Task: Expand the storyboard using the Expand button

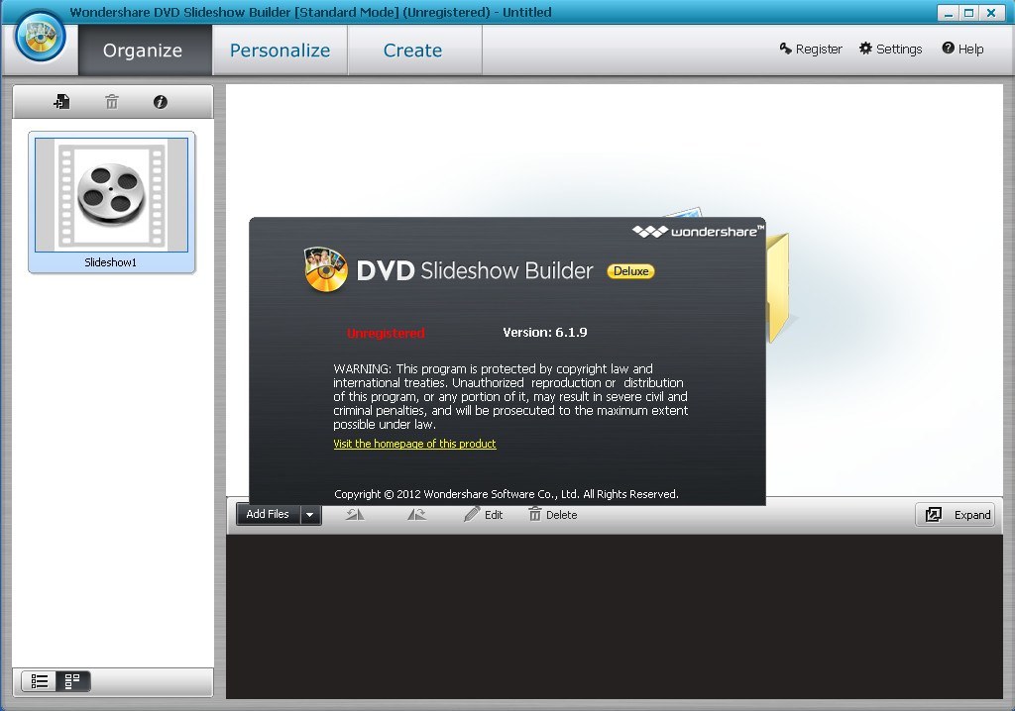Action: click(x=956, y=515)
